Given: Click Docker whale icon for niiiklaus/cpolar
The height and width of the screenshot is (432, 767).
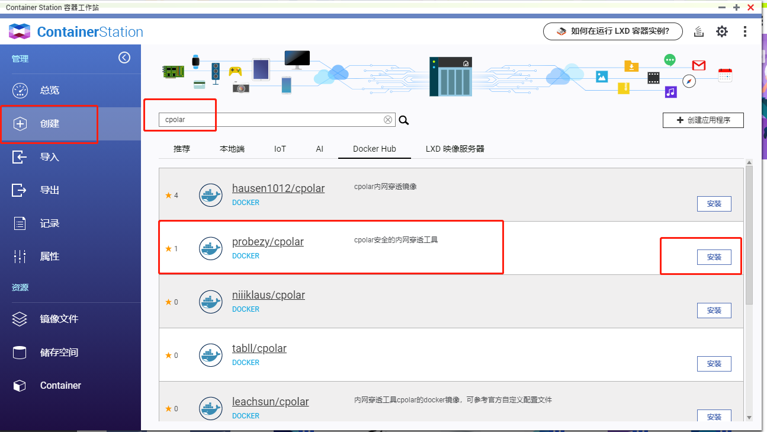Looking at the screenshot, I should (x=210, y=302).
